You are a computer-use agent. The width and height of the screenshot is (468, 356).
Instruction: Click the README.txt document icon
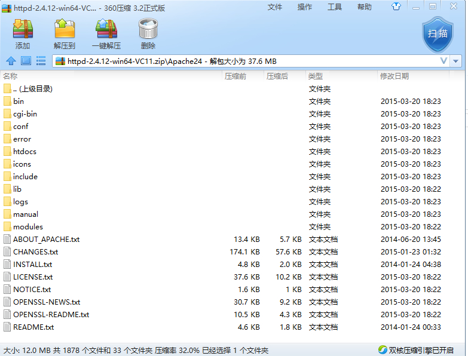click(7, 327)
